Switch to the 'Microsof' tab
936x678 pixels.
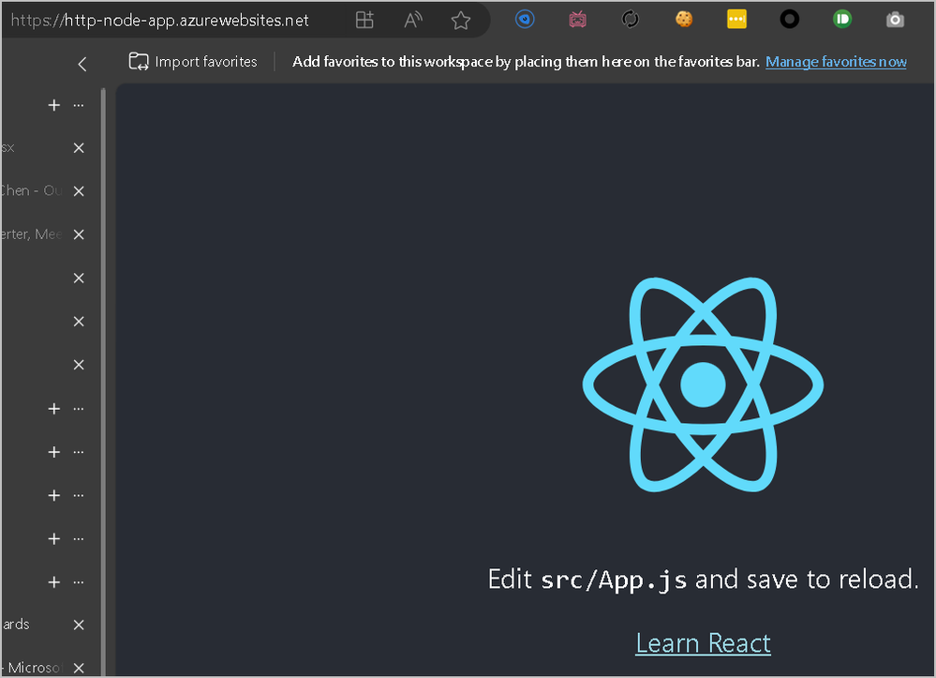pyautogui.click(x=33, y=668)
